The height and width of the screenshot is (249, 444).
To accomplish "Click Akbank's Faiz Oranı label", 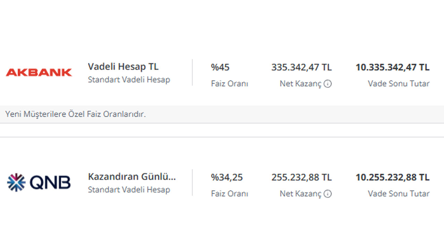I will coord(230,84).
